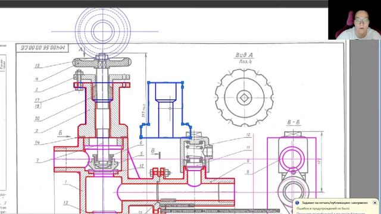Click position number 19 callout
This screenshot has width=381, height=214.
click(37, 65)
